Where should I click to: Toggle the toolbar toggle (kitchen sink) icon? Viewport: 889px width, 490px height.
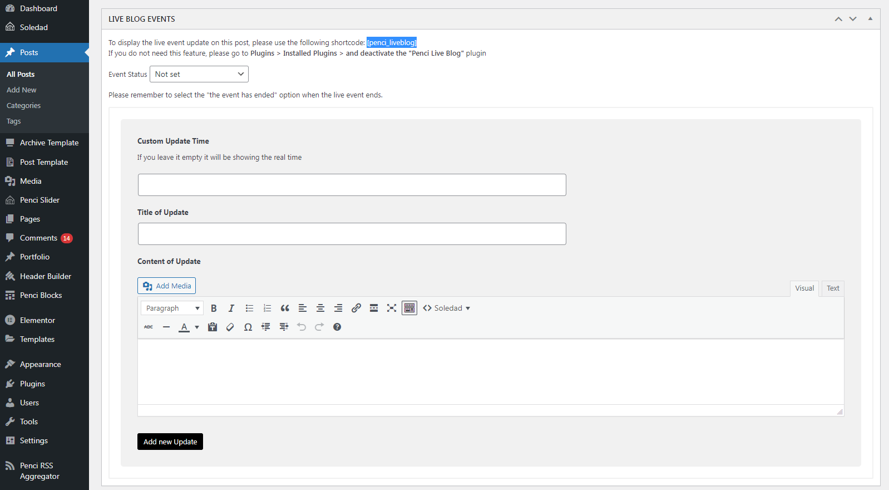409,308
